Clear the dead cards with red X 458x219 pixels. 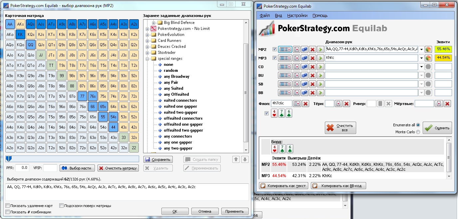[447, 104]
